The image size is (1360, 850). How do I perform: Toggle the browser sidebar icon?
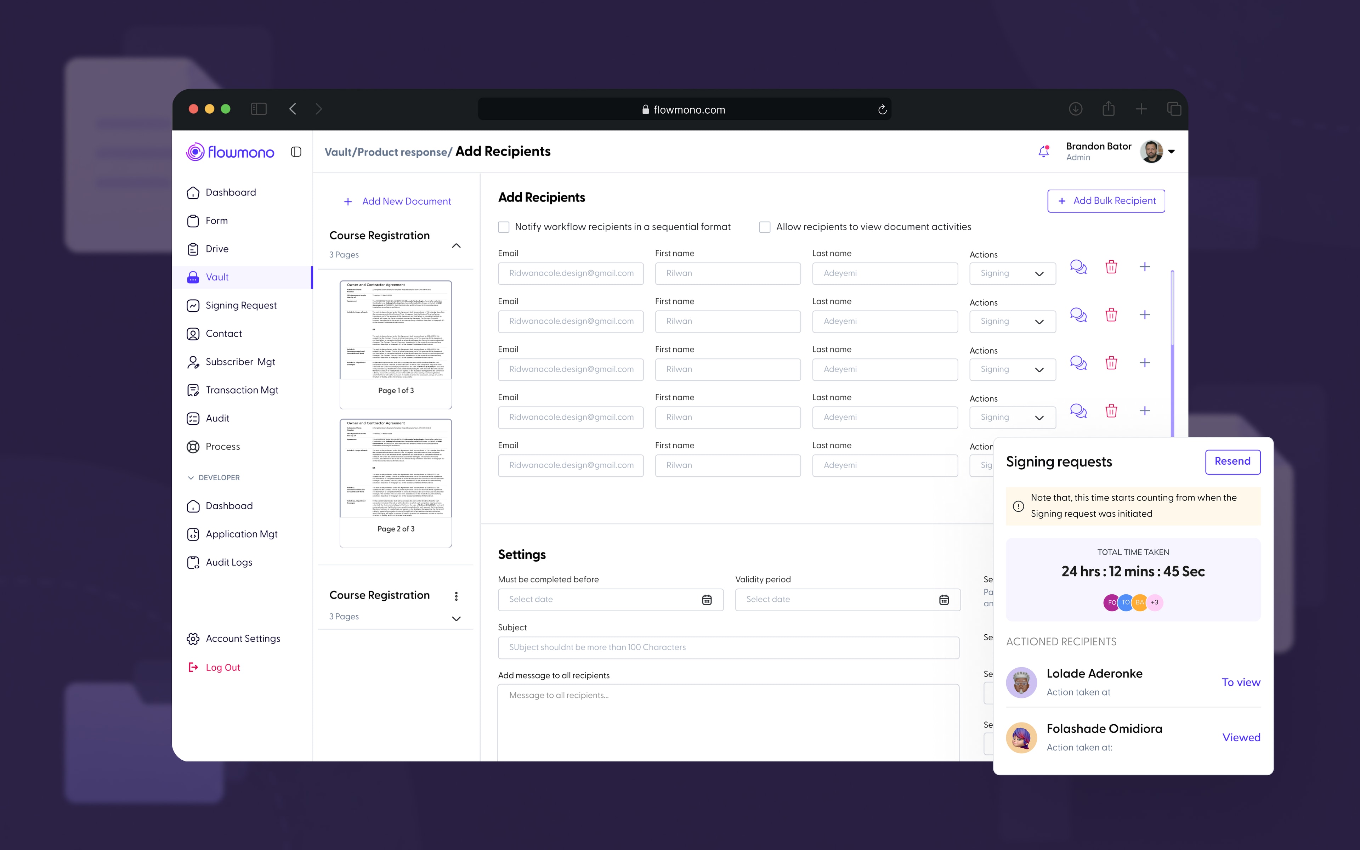tap(259, 109)
